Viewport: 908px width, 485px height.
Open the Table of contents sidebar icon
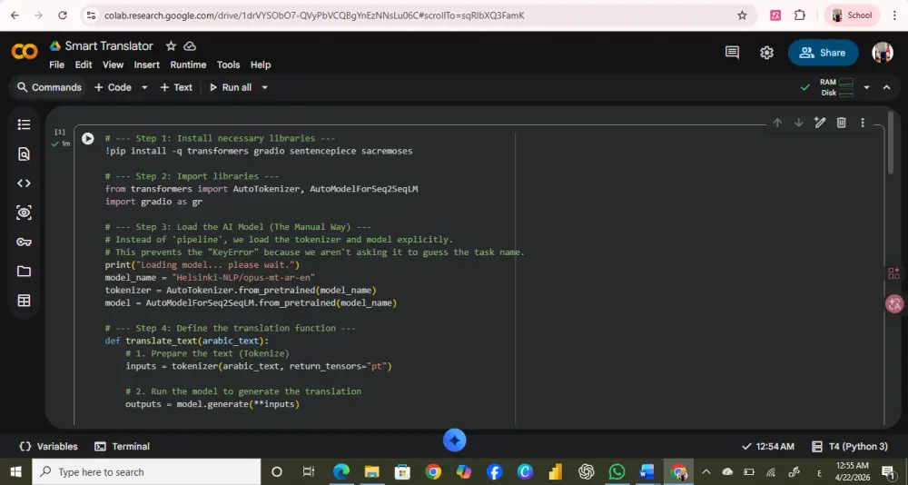click(24, 124)
